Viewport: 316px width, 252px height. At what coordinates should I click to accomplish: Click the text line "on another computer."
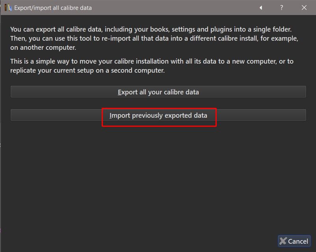tap(43, 47)
